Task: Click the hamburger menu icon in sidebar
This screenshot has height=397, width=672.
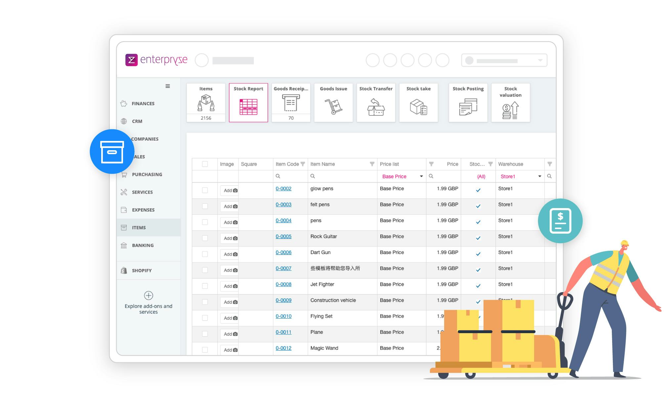Action: pos(168,86)
